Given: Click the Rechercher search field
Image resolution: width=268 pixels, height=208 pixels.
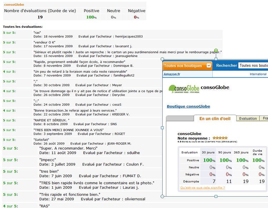Looking at the screenshot, I should coord(253,66).
